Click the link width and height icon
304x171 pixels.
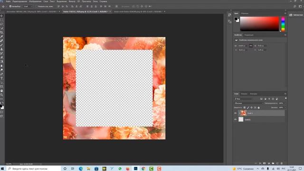click(x=251, y=46)
